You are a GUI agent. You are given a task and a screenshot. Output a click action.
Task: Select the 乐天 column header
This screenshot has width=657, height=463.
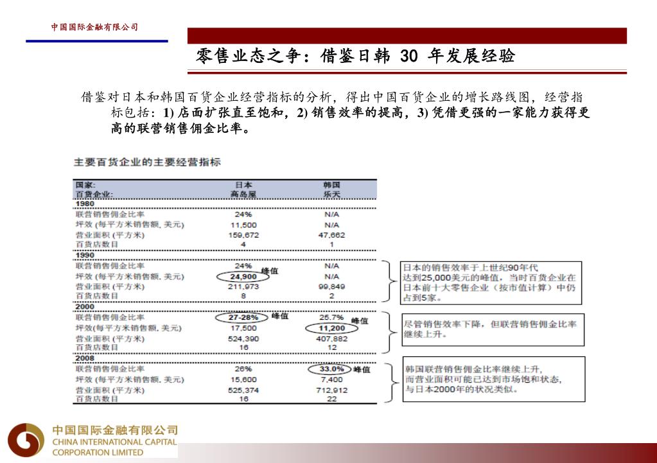(x=331, y=195)
